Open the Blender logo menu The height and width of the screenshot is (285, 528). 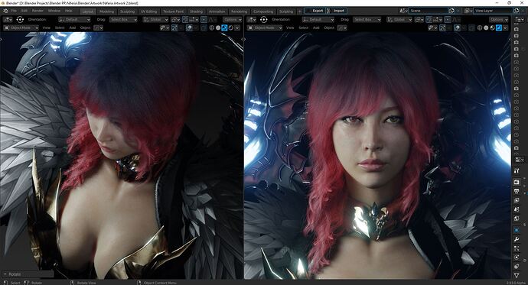pyautogui.click(x=5, y=11)
